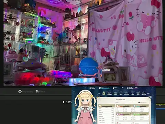Click the health bar showing 50s
Viewport: 165px width, 124px height.
pos(132,88)
